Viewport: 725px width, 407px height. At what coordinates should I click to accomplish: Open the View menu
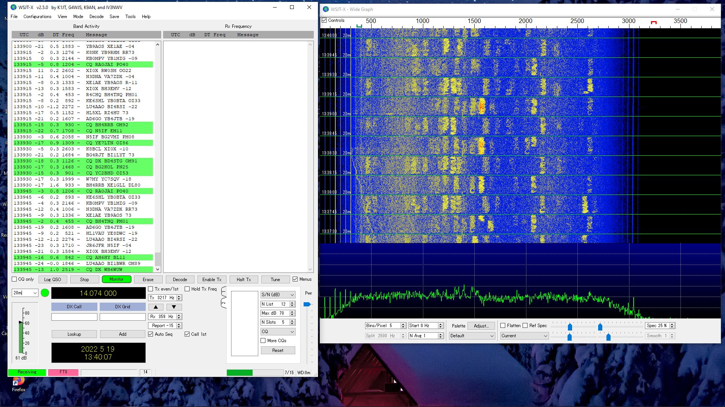pos(62,17)
